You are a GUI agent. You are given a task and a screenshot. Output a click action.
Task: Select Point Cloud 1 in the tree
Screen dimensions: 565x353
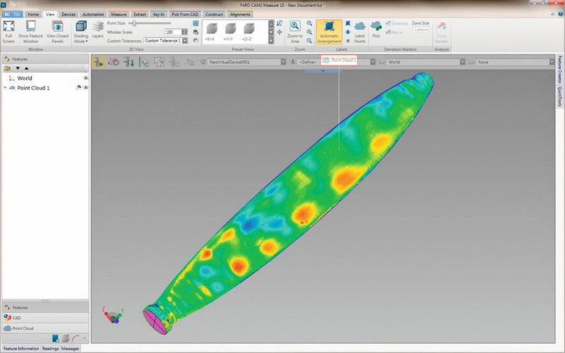click(33, 88)
